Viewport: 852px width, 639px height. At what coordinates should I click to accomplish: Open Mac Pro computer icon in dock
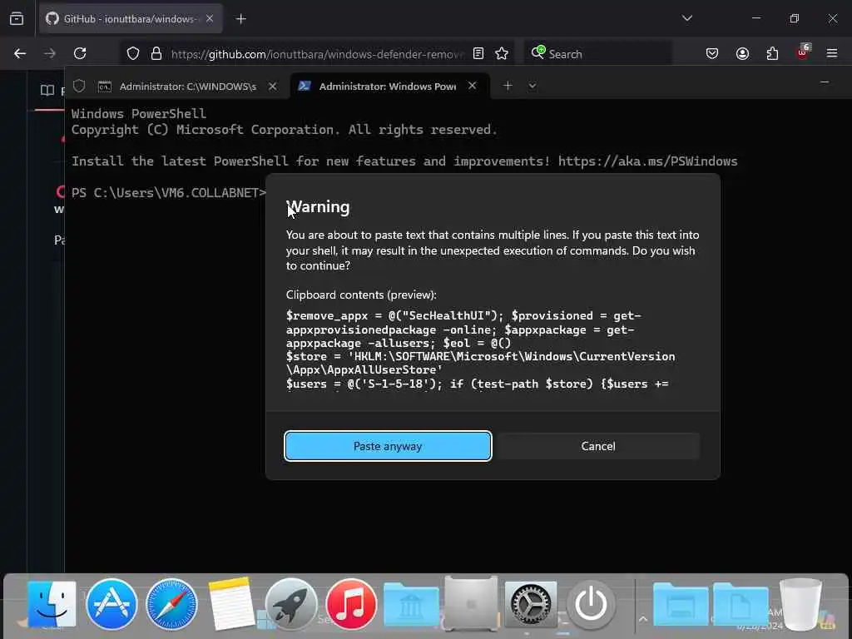point(471,602)
